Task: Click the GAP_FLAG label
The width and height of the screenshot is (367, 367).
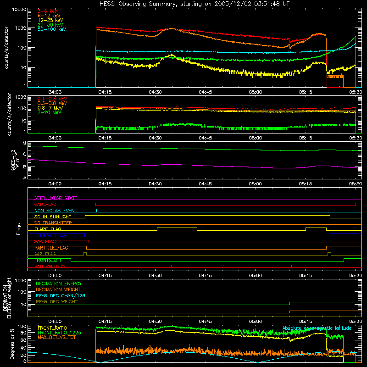Action: click(x=45, y=204)
